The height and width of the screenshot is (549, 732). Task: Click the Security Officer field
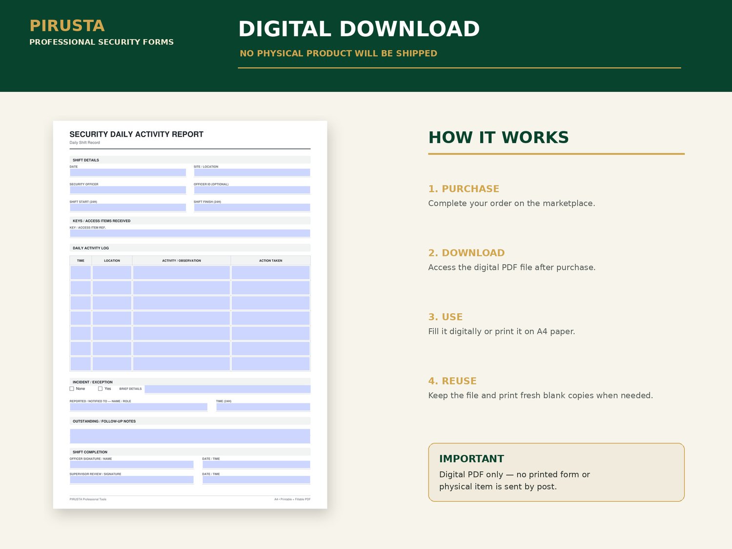point(128,190)
